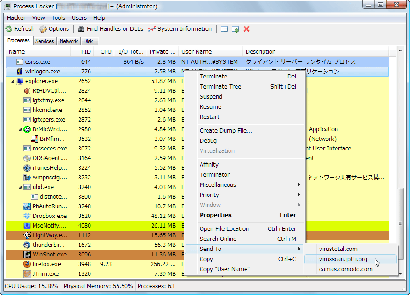
Task: Open Find Handles or DLLs
Action: [111, 29]
